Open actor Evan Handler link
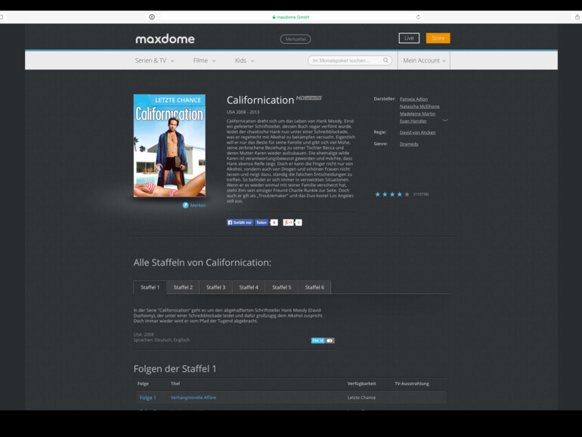This screenshot has width=582, height=437. pyautogui.click(x=413, y=121)
